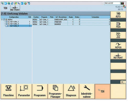The image size is (128, 102).
Task: Click the last blue-red network icon in top toolbar
Action: 29,3
